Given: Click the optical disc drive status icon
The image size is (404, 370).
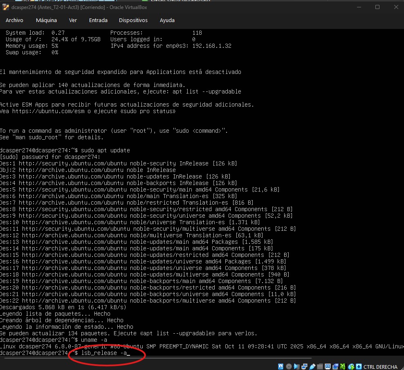Looking at the screenshot, I should tap(289, 366).
